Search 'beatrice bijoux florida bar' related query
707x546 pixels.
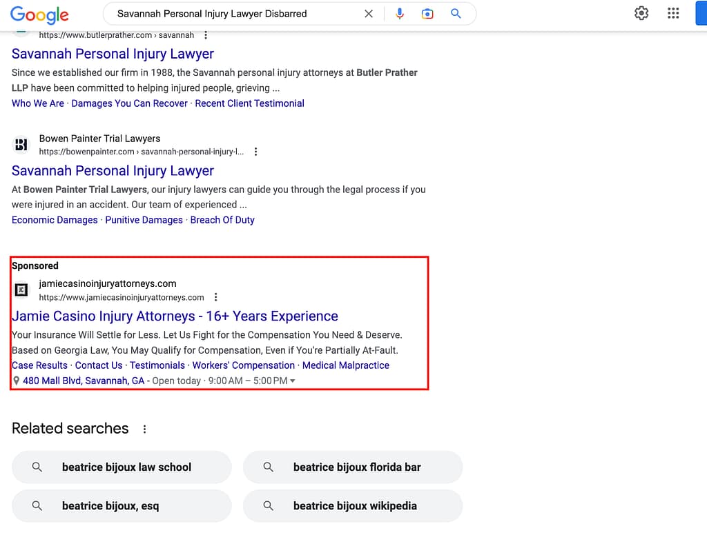[353, 467]
